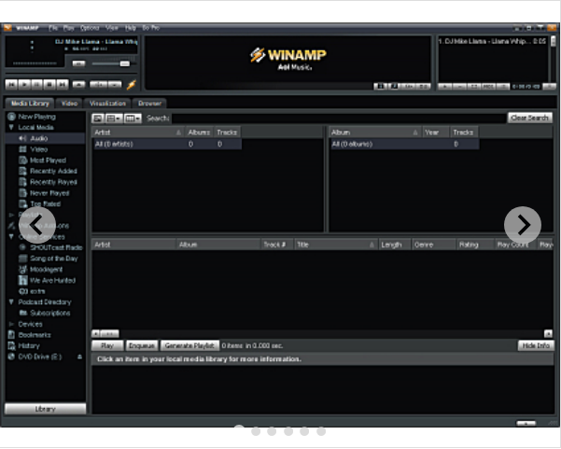Toggle the library view mode button
Screen dimensions: 561x449
click(98, 118)
